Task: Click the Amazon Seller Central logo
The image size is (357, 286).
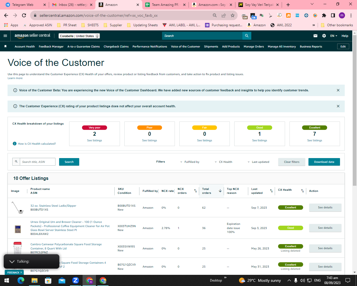Action: [32, 36]
